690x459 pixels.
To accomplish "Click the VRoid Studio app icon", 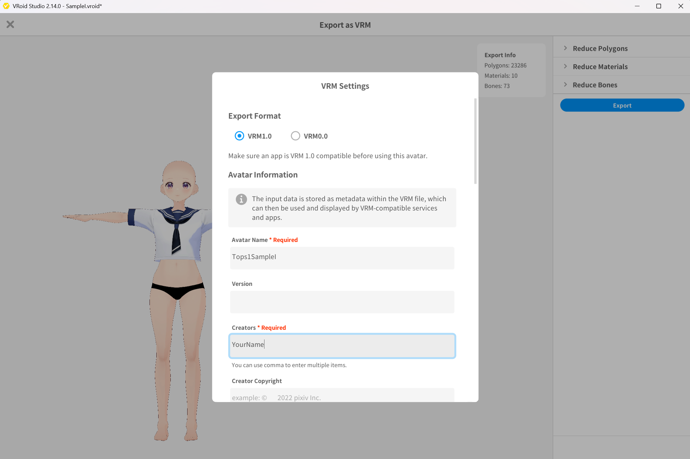I will (6, 6).
